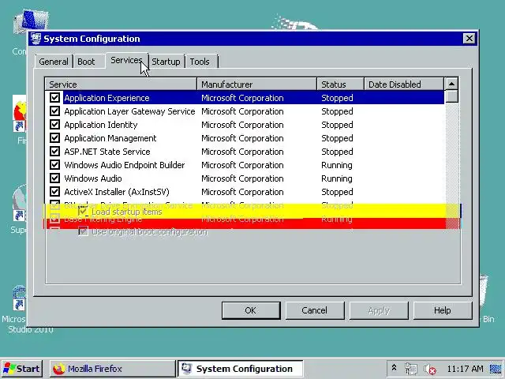Screen dimensions: 505x379
Task: Toggle ActiveX Installer (AxInstSV) checkbox
Action: [x=54, y=191]
